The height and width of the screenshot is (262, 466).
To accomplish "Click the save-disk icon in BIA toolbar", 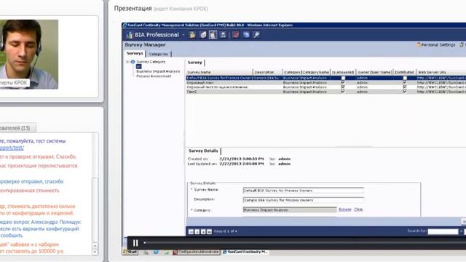I will click(x=224, y=35).
